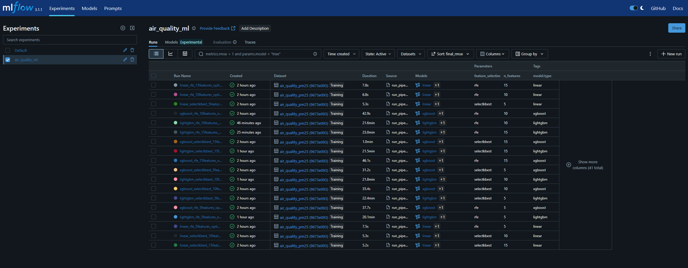Select the linear_selectkbest_5featur run checkbox
Image resolution: width=688 pixels, height=268 pixels.
coord(154,104)
